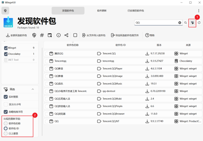Click the magnifier search icon
Screen dimensions: 203x141
pyautogui.click(x=186, y=23)
